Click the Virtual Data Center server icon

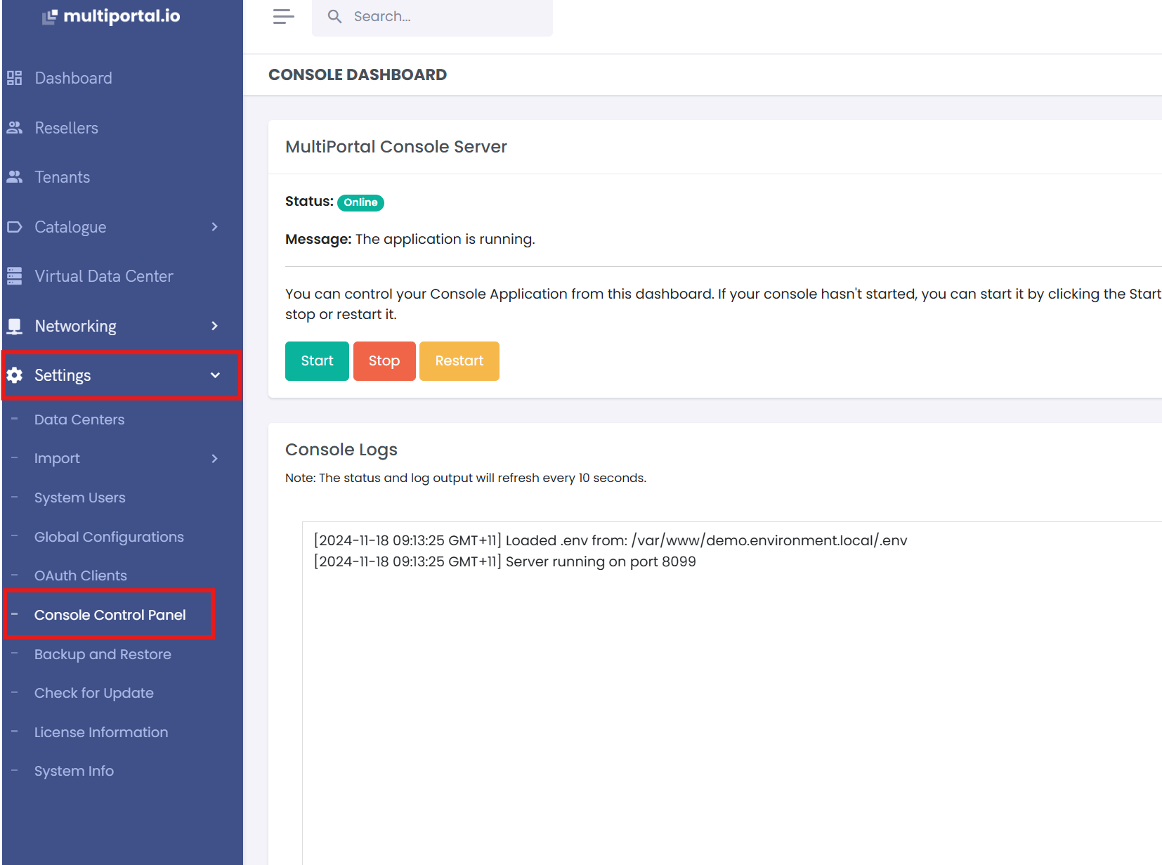point(15,276)
